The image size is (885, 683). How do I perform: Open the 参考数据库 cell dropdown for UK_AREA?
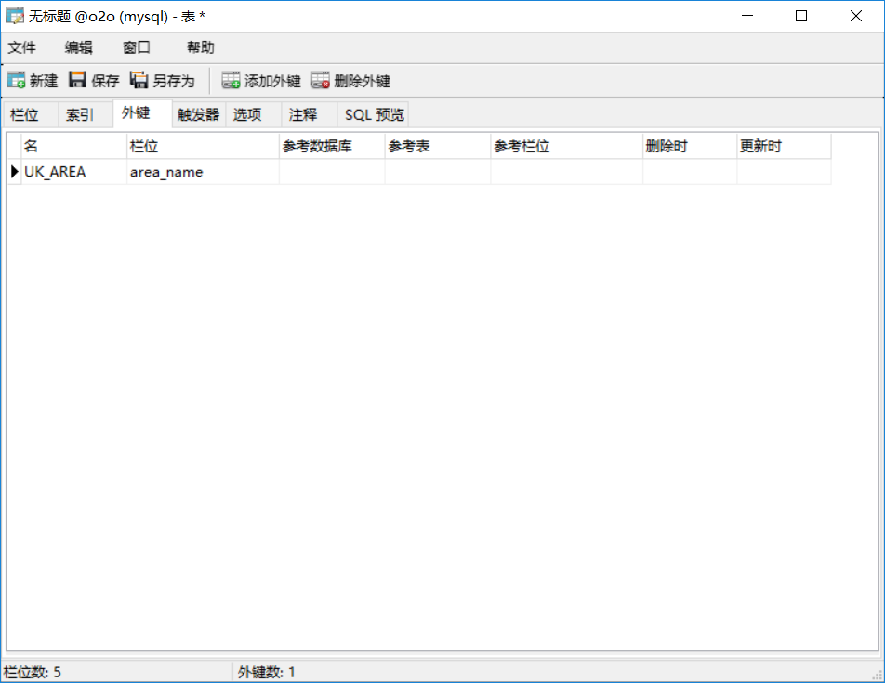pos(331,171)
